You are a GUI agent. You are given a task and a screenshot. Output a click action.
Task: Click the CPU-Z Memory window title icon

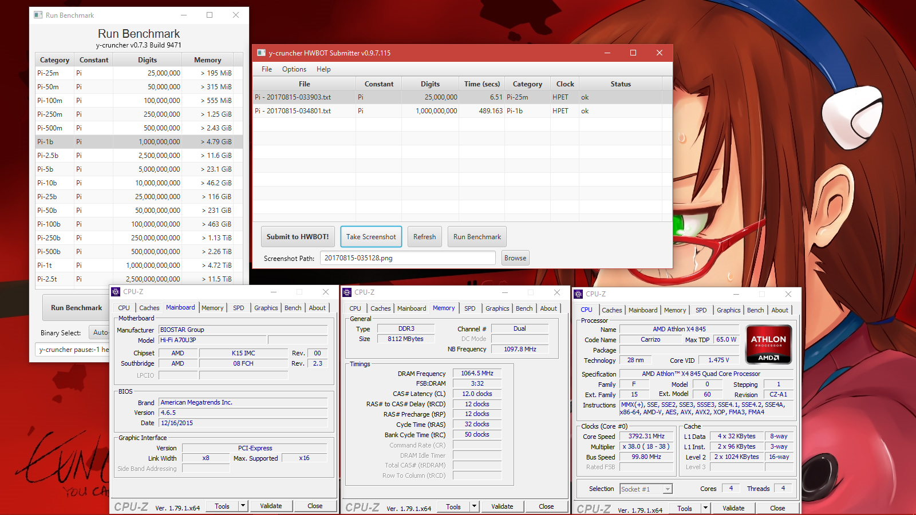[x=347, y=292]
